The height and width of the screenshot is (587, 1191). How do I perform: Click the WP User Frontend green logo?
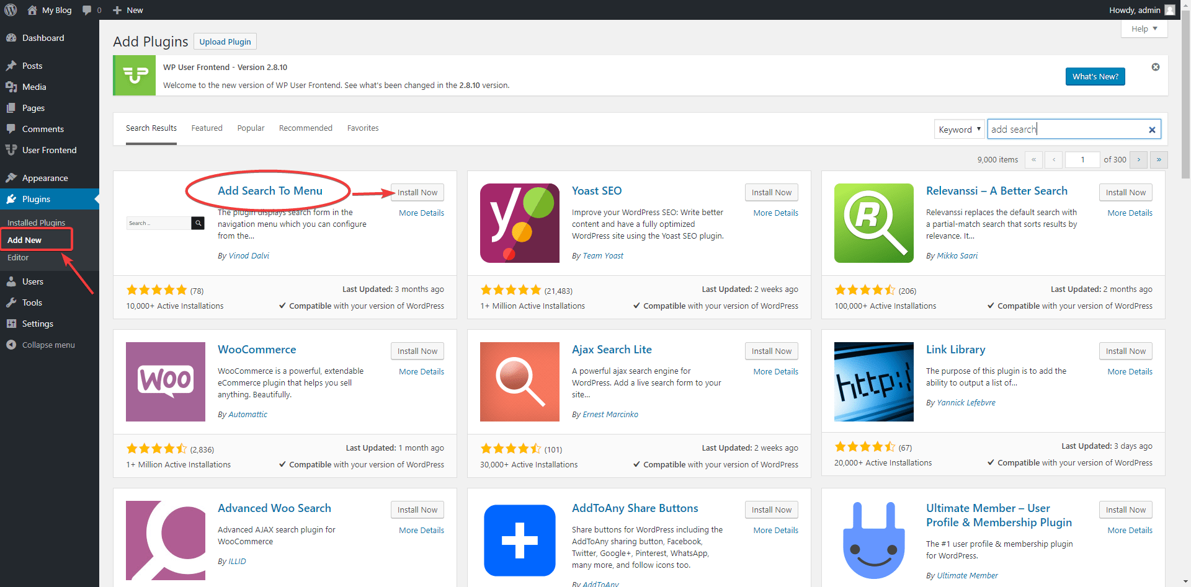pyautogui.click(x=135, y=76)
